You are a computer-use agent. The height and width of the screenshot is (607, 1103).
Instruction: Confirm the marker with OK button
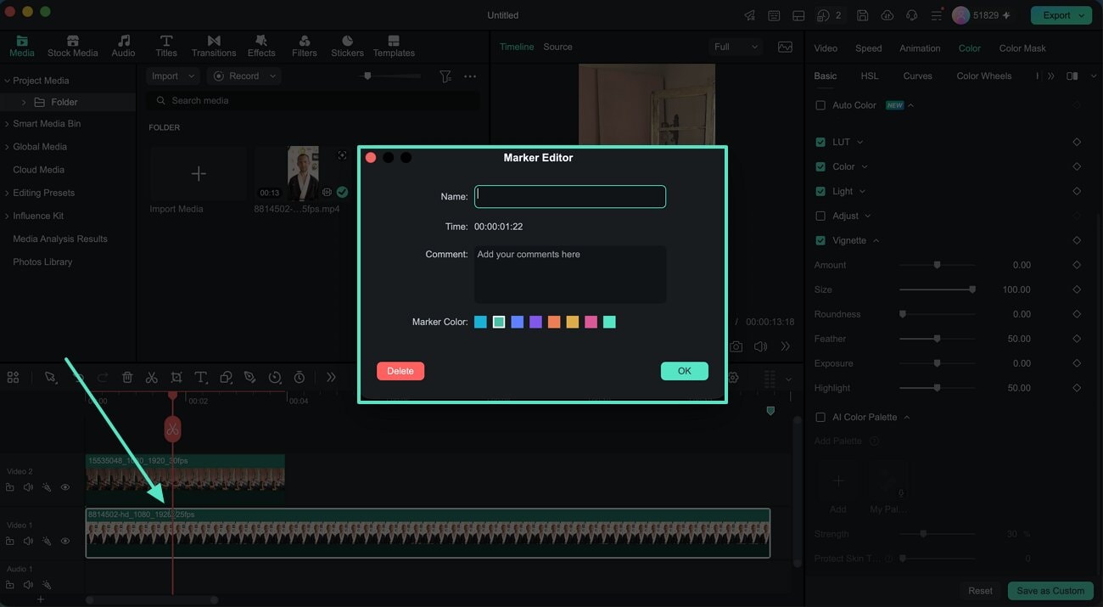(x=685, y=371)
